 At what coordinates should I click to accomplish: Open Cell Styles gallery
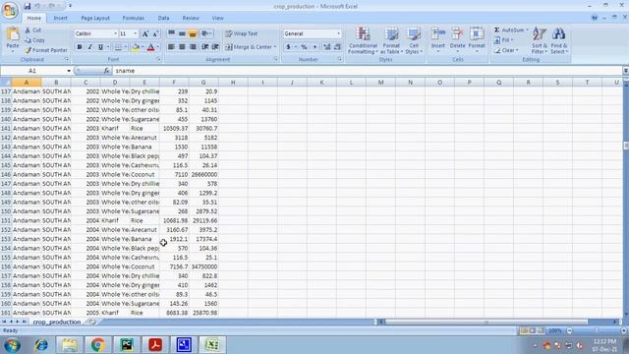[414, 40]
